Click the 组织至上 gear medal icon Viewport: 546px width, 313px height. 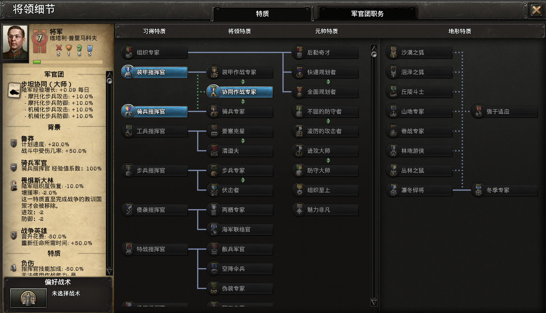coord(299,191)
